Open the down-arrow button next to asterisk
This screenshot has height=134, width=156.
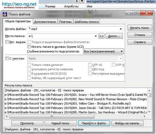tap(82, 1)
